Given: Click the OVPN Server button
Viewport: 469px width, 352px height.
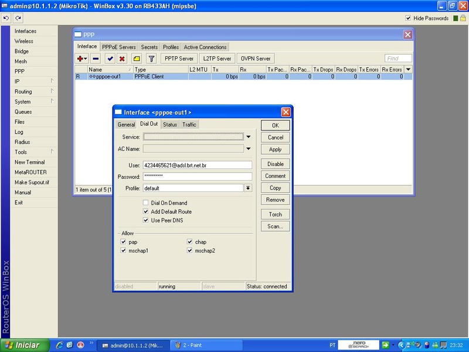Looking at the screenshot, I should click(x=256, y=59).
